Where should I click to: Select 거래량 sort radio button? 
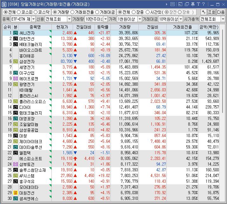coord(55,12)
